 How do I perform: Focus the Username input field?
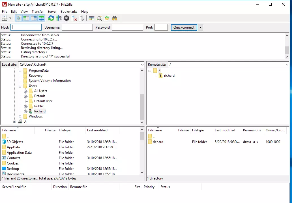pos(77,27)
